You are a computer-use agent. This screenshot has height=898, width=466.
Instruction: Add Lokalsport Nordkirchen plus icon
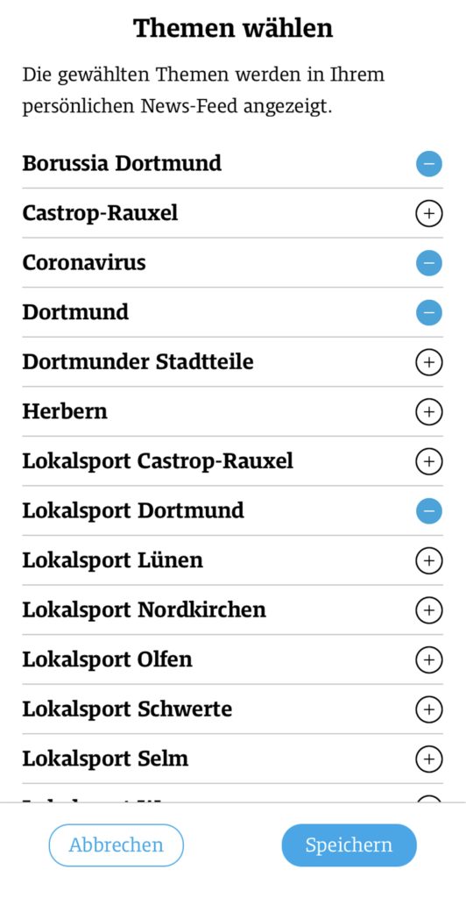click(x=429, y=610)
